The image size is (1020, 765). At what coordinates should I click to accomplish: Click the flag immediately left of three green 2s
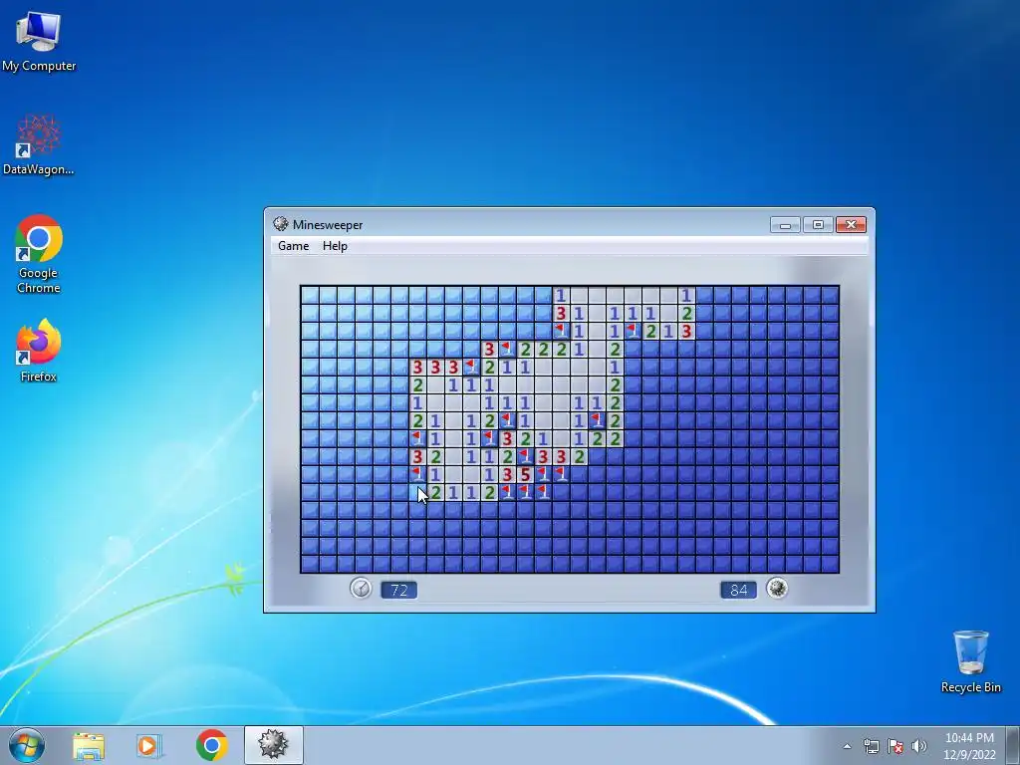(507, 350)
